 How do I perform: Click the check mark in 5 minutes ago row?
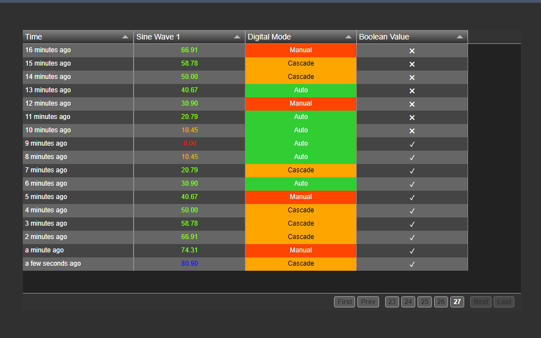[412, 197]
